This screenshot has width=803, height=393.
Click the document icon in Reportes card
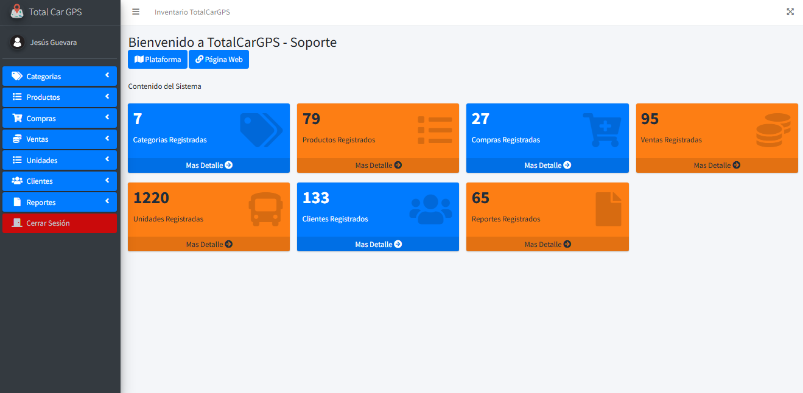click(x=608, y=209)
